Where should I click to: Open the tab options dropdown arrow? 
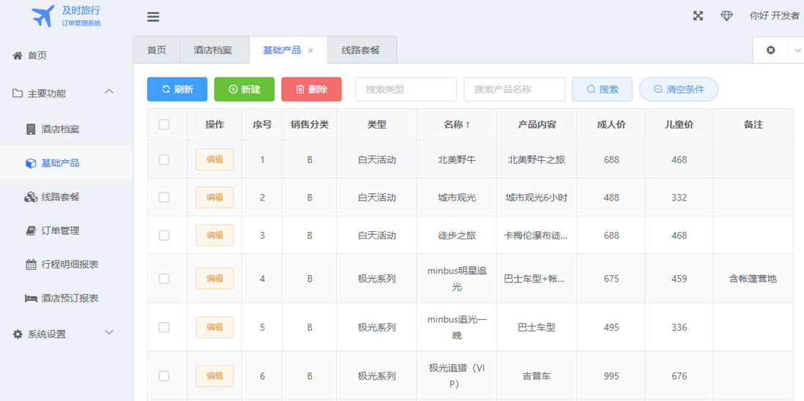pos(797,50)
